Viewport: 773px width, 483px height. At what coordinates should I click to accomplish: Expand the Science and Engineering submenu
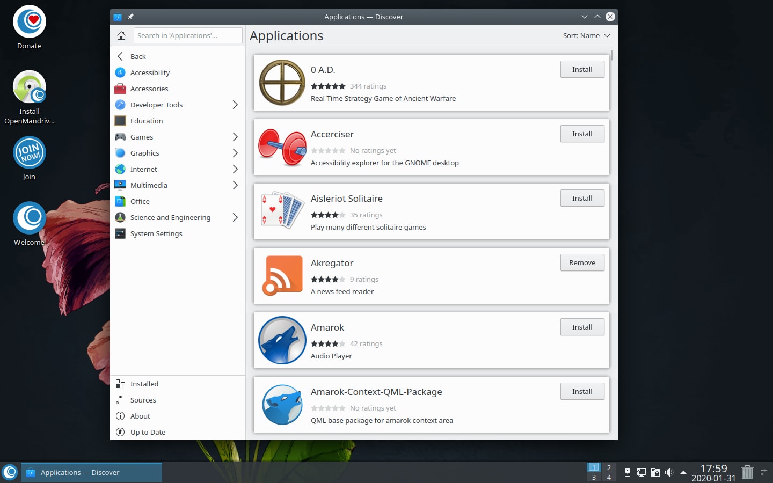(x=235, y=217)
